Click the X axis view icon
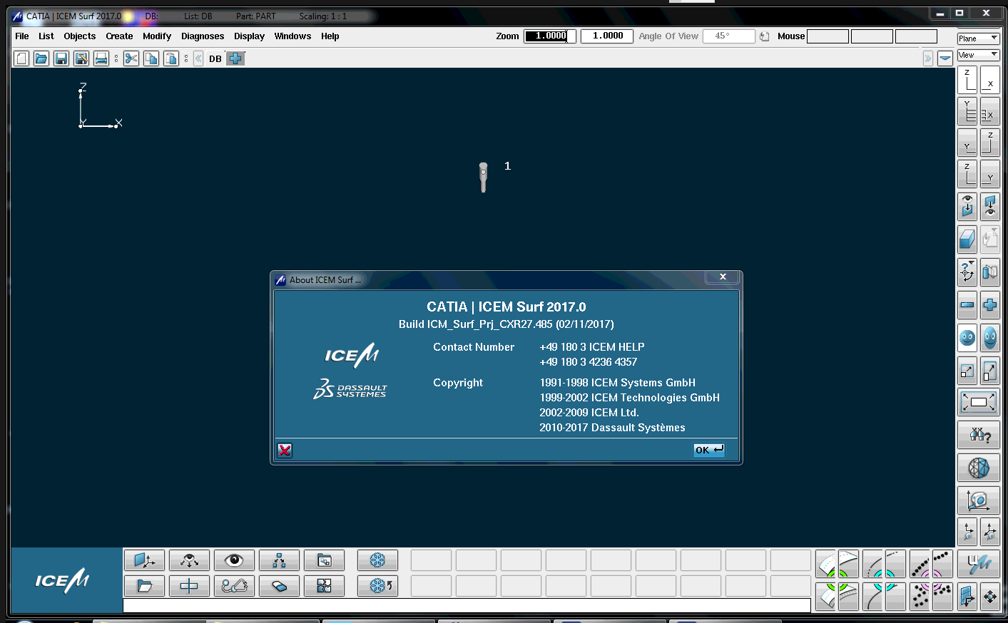Viewport: 1008px width, 623px height. pos(990,80)
